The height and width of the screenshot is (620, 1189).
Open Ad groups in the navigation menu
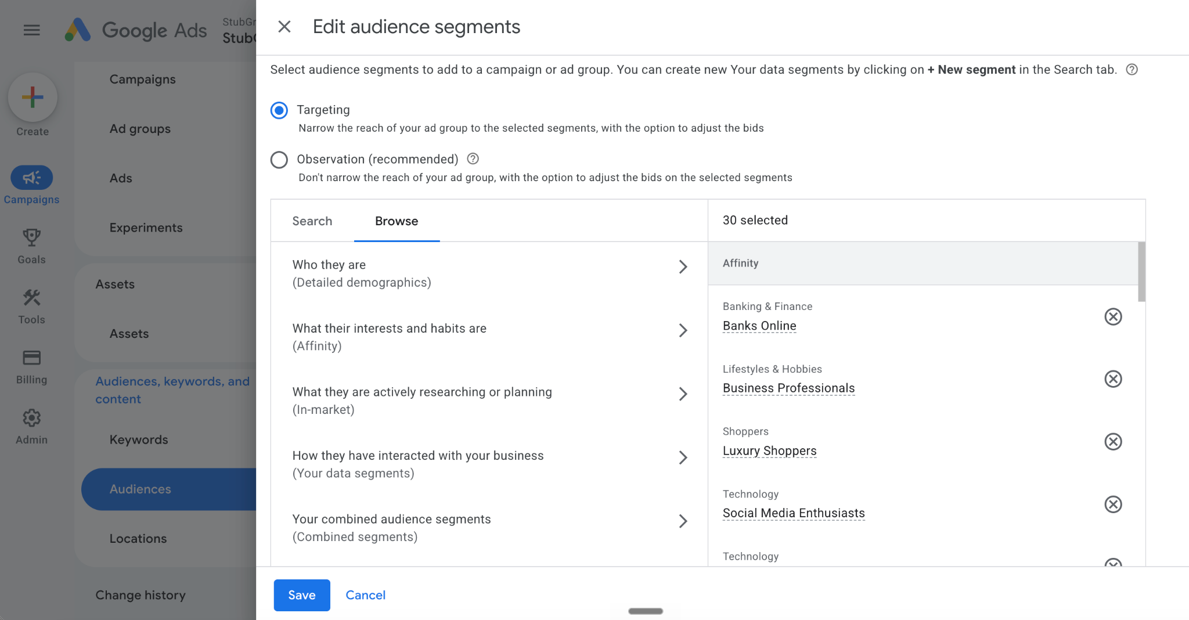point(140,129)
